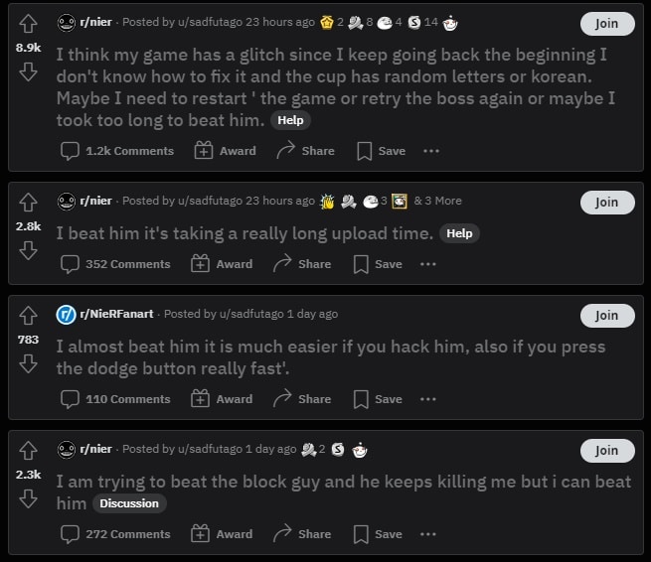Click the r/NieRFanart community avatar icon

[66, 314]
